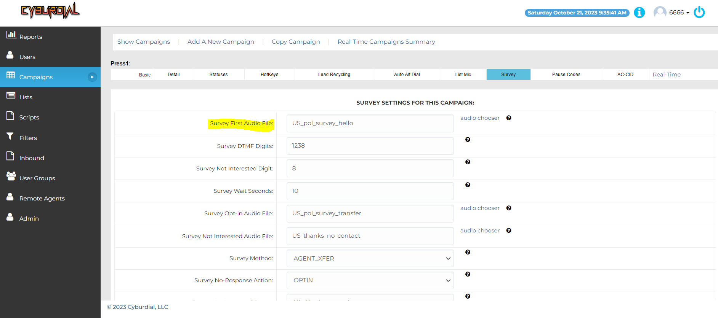The height and width of the screenshot is (318, 718).
Task: Switch to the Lead Recycling tab
Action: click(x=334, y=75)
